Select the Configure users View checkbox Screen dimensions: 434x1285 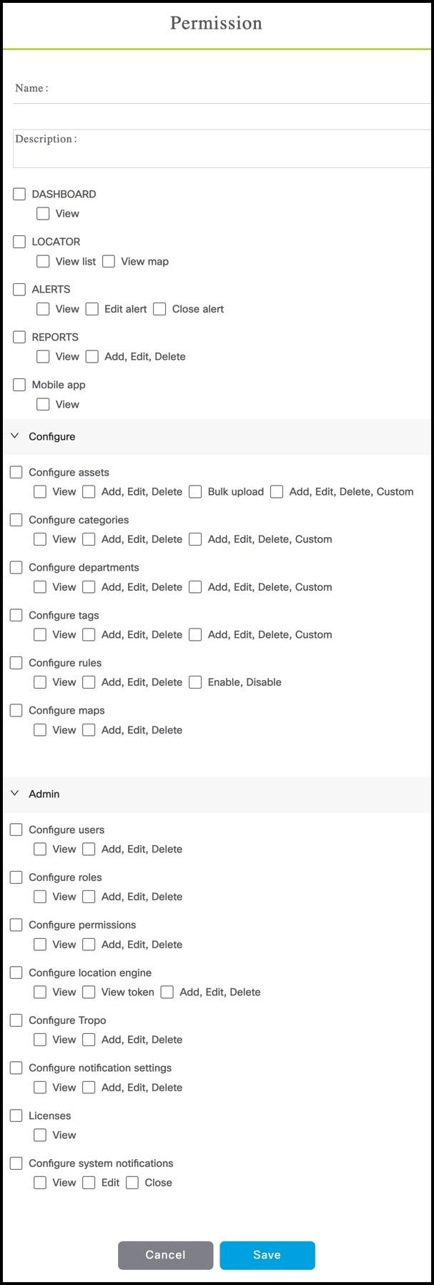click(40, 849)
